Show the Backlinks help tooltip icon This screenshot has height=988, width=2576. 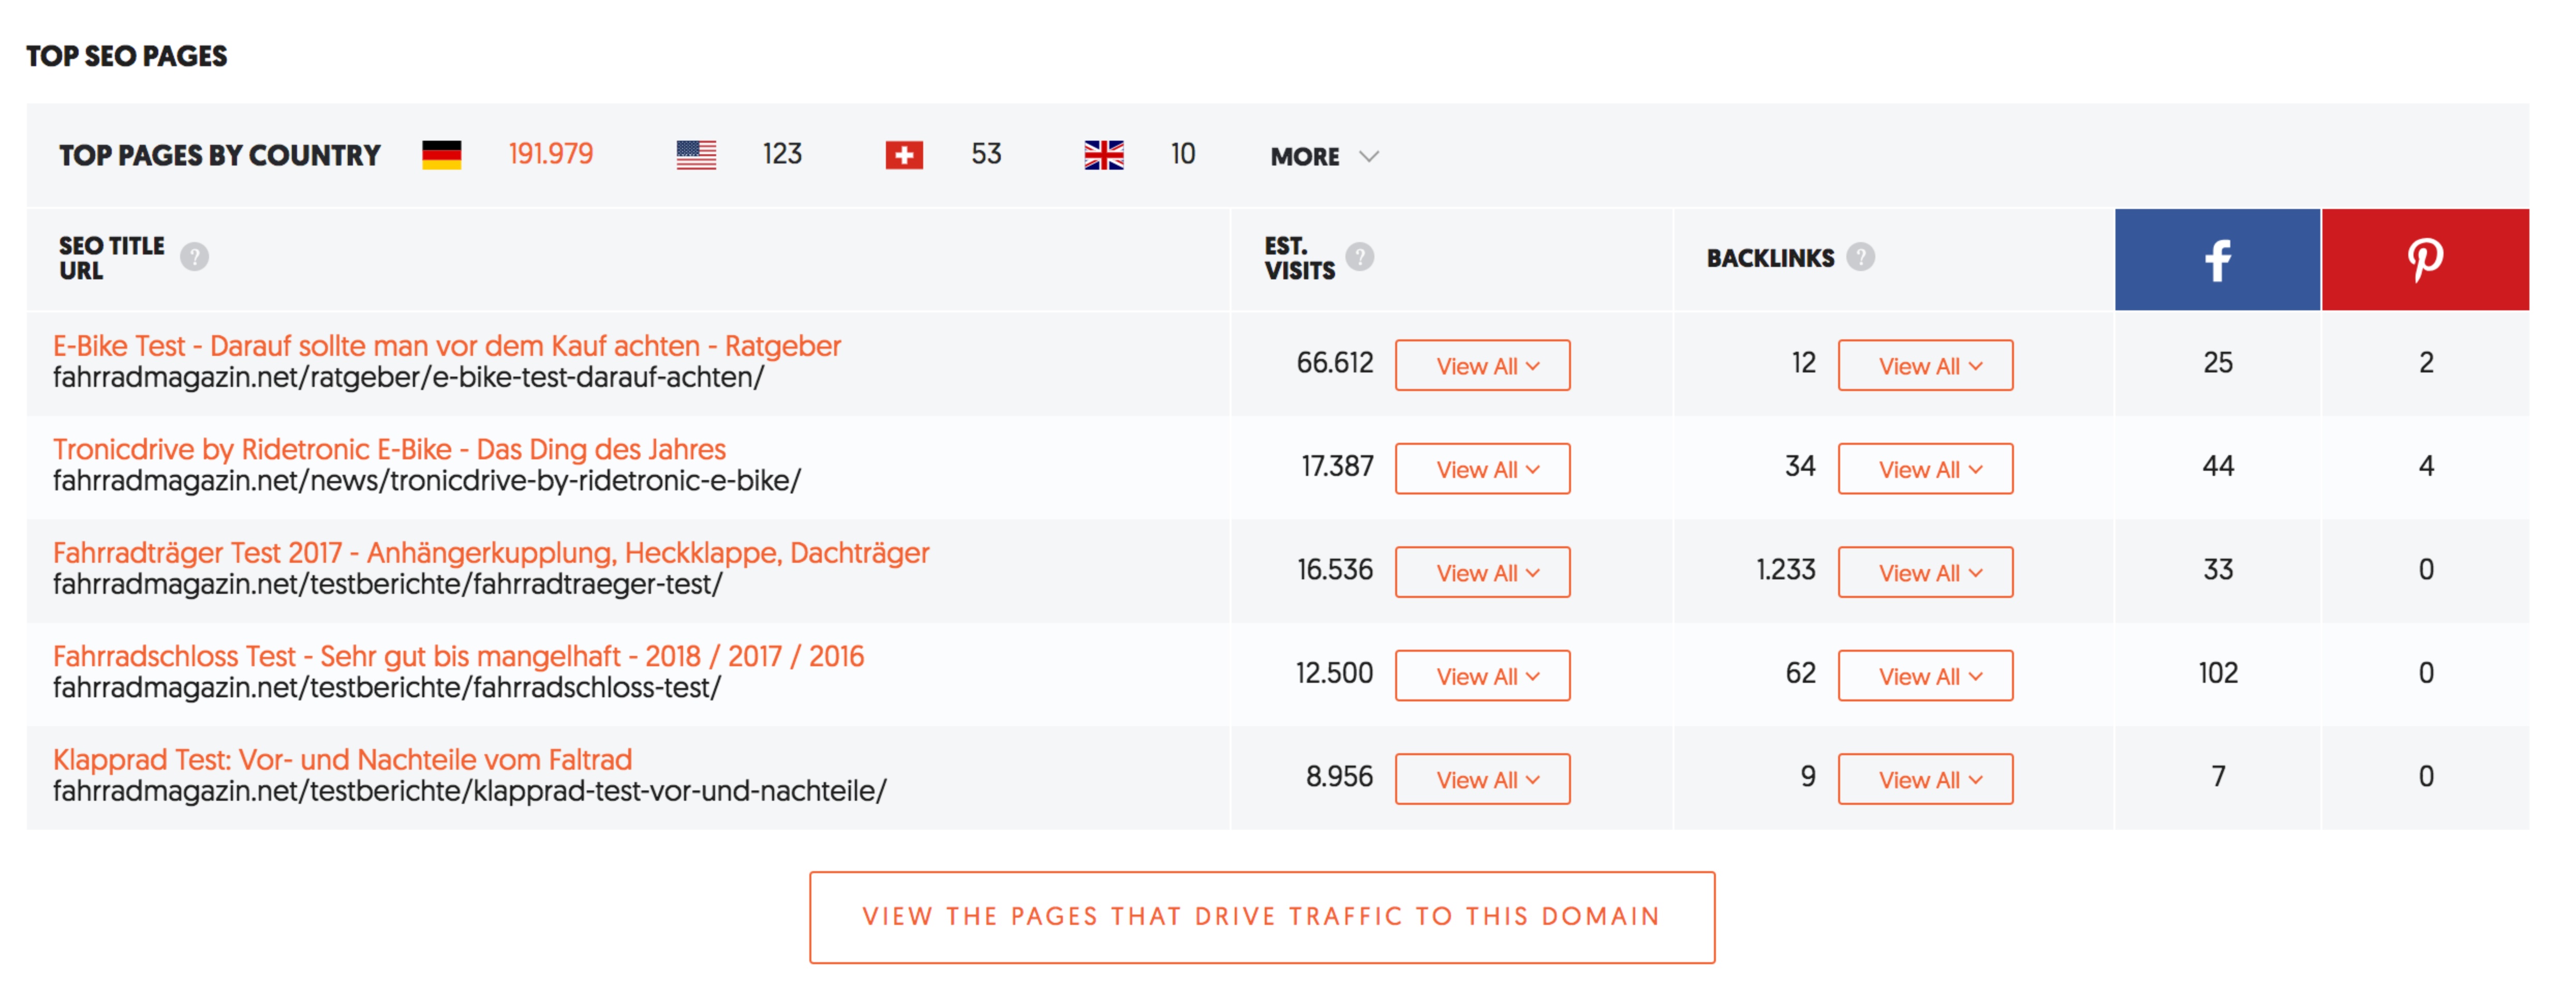point(1860,258)
